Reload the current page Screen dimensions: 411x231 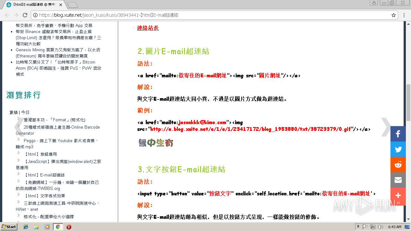coord(25,15)
